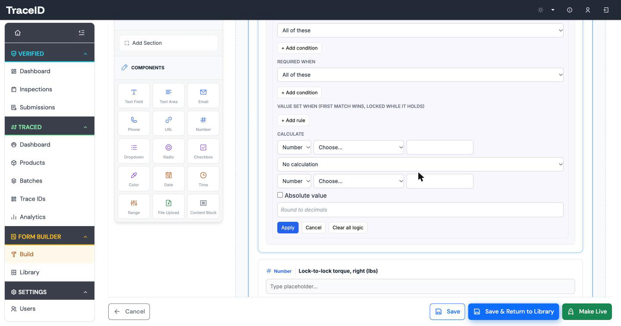This screenshot has height=326, width=621.
Task: Collapse the SETTINGS sidebar section
Action: pyautogui.click(x=85, y=292)
